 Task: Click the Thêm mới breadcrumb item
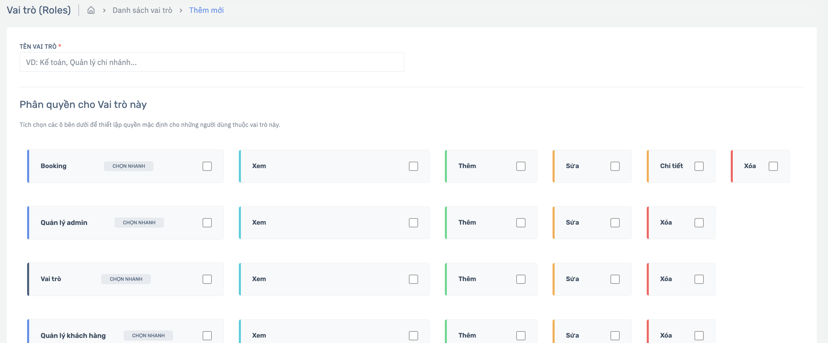206,10
